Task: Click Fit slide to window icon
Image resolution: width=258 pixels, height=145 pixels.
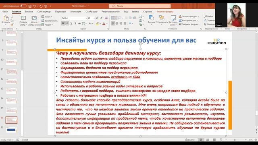Action: (x=256, y=140)
